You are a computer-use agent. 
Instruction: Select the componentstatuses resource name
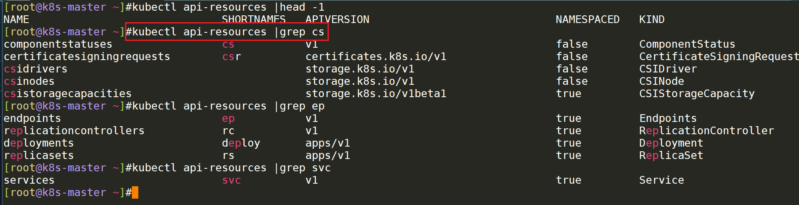(x=58, y=44)
